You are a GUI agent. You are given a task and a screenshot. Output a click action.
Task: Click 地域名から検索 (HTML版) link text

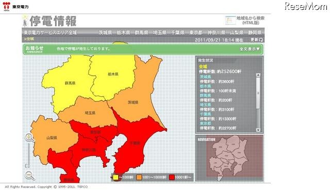[251, 21]
